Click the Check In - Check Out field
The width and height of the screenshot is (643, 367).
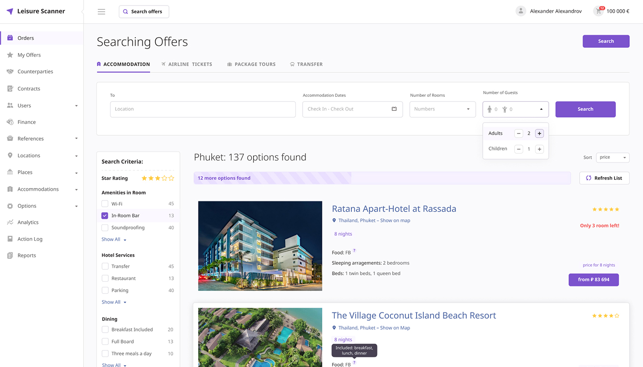click(352, 109)
